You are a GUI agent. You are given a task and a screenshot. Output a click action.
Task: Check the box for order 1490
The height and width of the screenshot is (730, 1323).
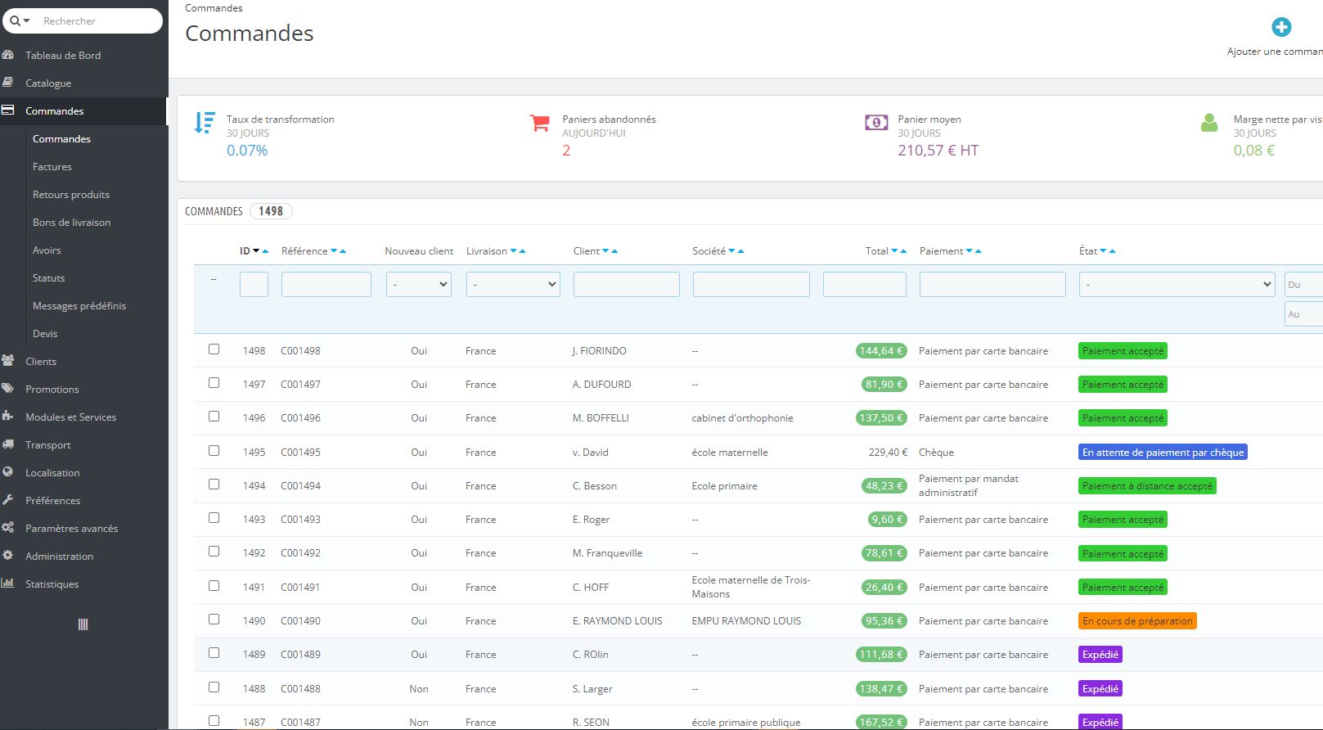[214, 620]
